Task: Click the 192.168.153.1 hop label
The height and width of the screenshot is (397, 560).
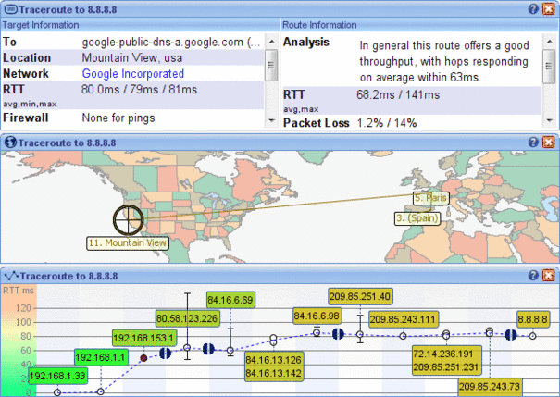Action: 143,338
